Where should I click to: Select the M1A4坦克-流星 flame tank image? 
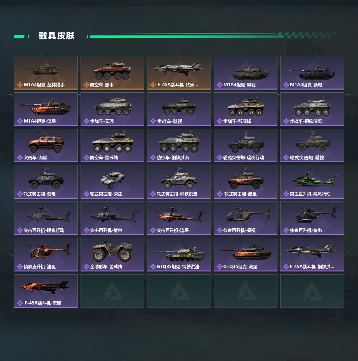tap(46, 106)
